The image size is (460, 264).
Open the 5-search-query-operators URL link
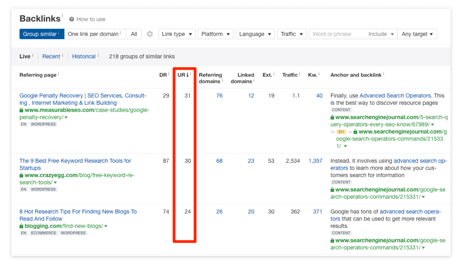click(x=389, y=121)
